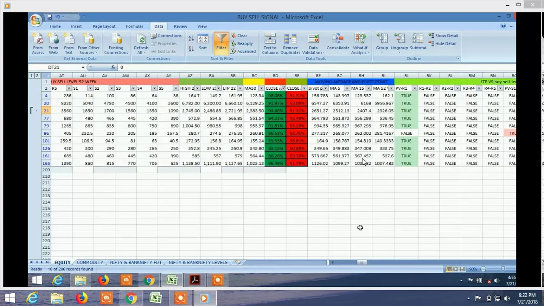Open filter dropdown for R5 column
Image resolution: width=544 pixels, height=306 pixels.
69,88
